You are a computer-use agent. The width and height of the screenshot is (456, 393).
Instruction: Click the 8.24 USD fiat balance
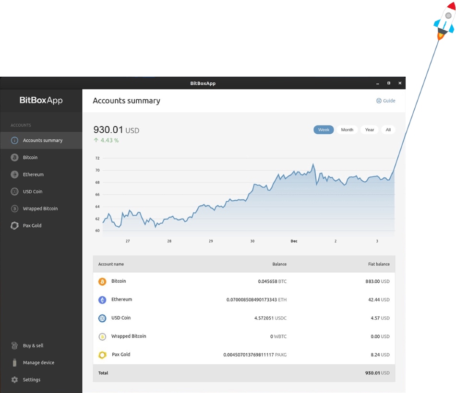pos(380,355)
